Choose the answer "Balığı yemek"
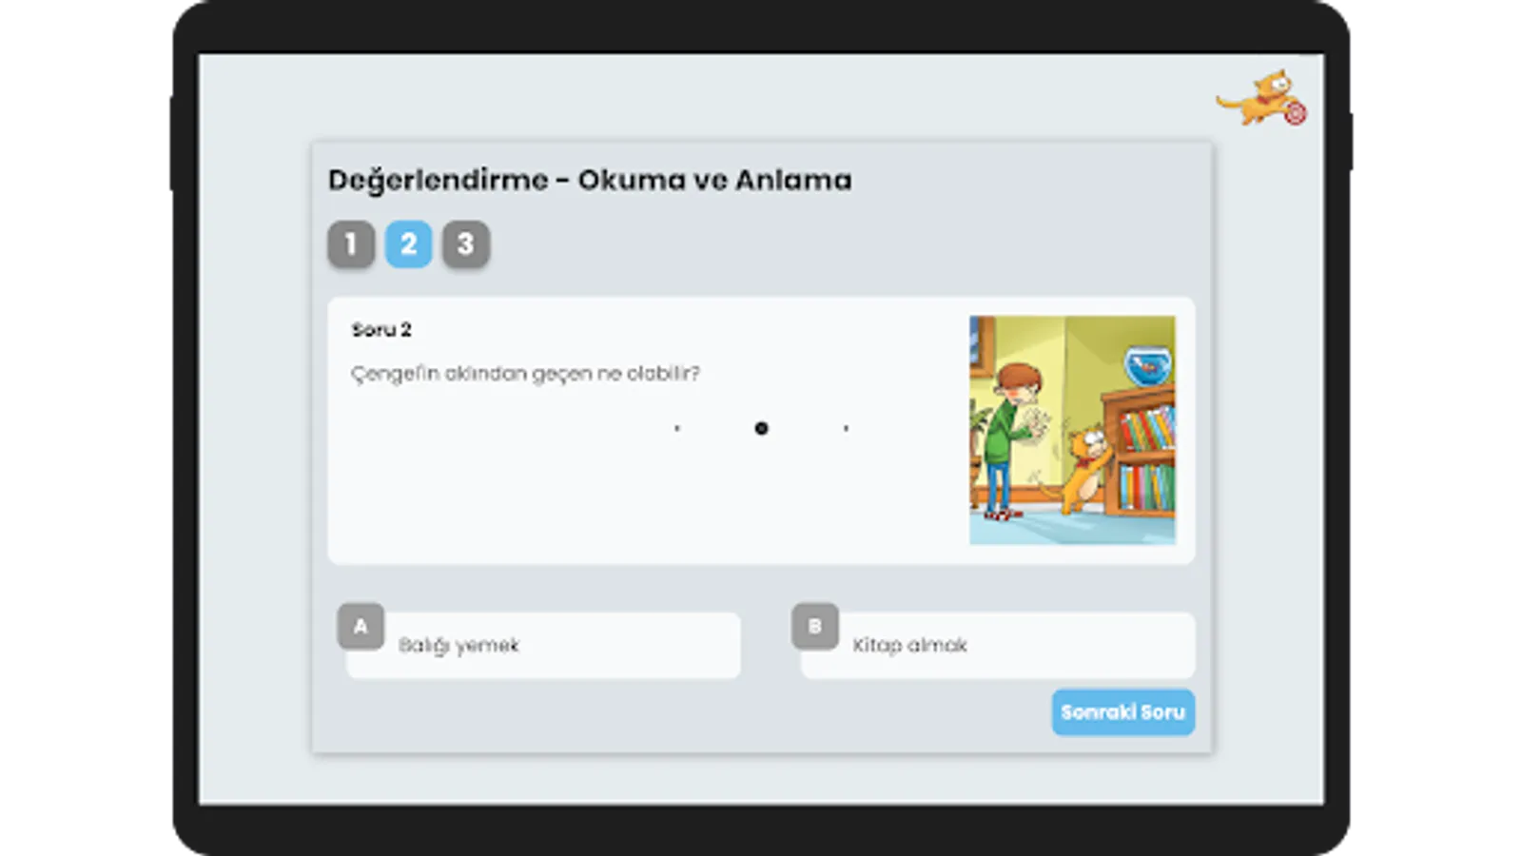This screenshot has width=1522, height=856. [x=543, y=645]
